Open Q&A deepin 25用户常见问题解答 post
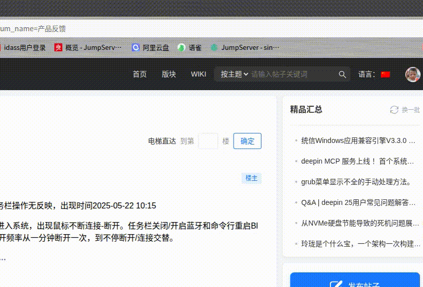The width and height of the screenshot is (423, 287). point(358,202)
